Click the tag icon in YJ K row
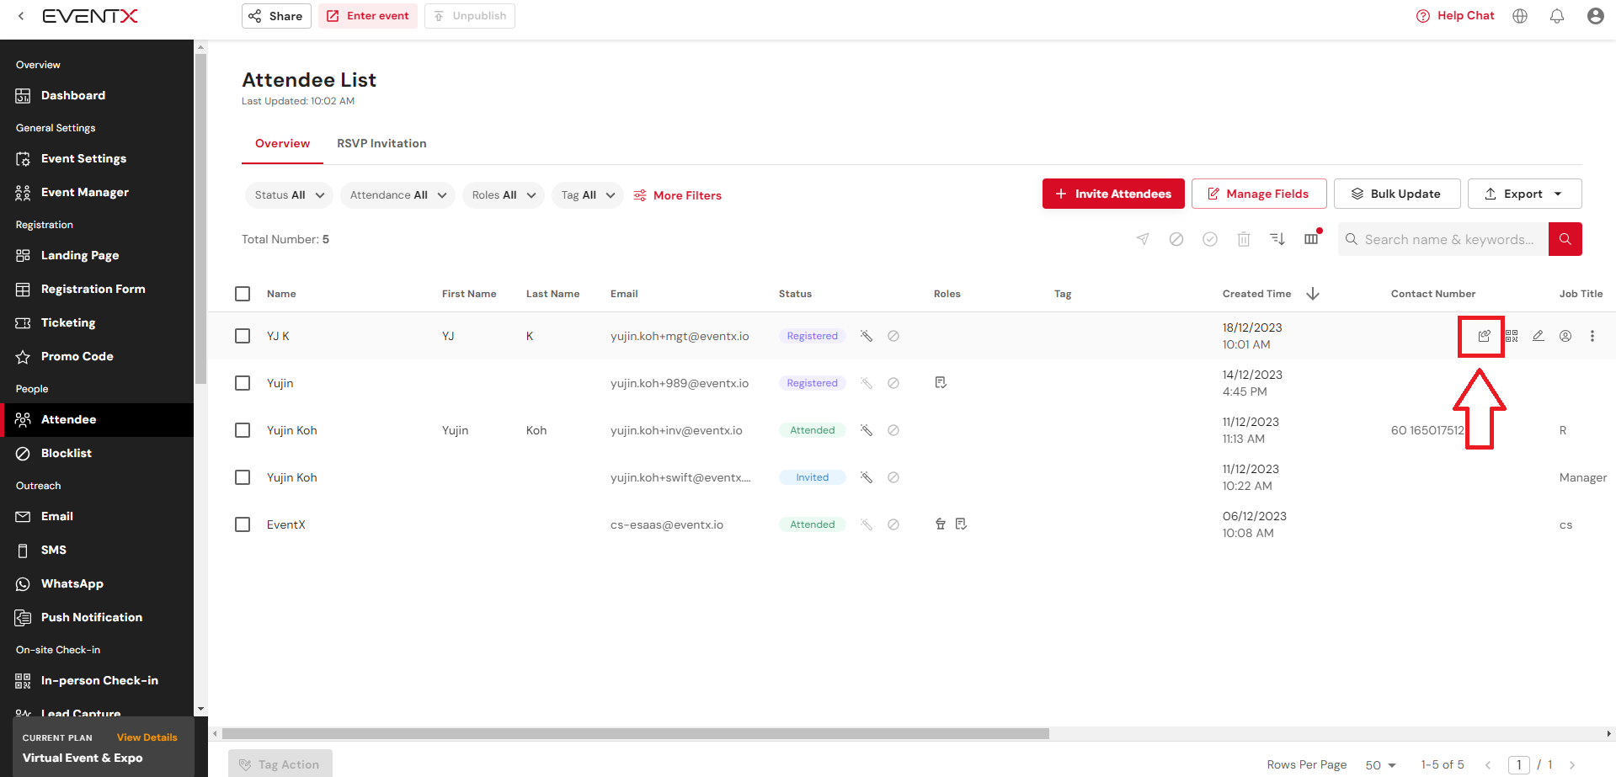 point(867,336)
